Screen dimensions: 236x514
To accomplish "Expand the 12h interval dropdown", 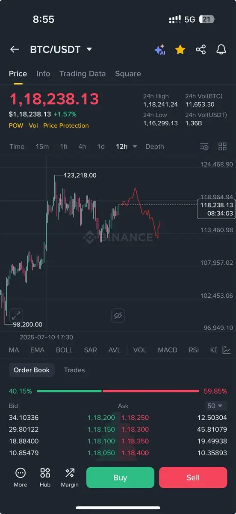I will 126,146.
